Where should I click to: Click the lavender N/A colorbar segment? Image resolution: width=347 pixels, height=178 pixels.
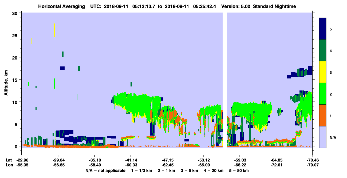click(323, 137)
